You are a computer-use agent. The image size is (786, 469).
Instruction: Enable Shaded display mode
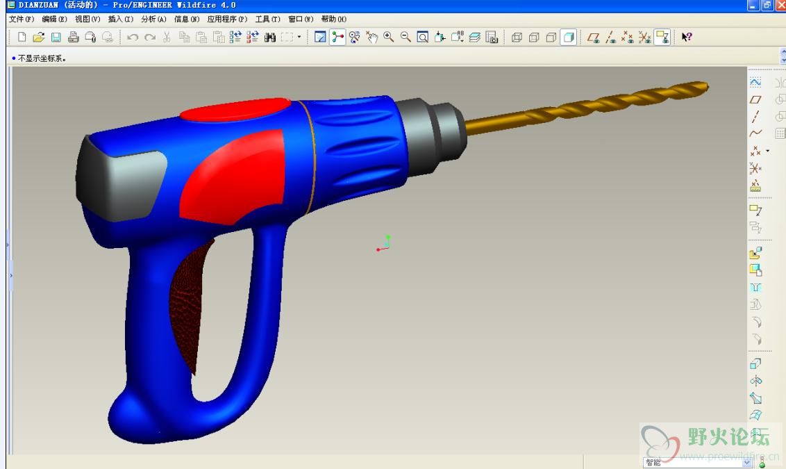(568, 38)
